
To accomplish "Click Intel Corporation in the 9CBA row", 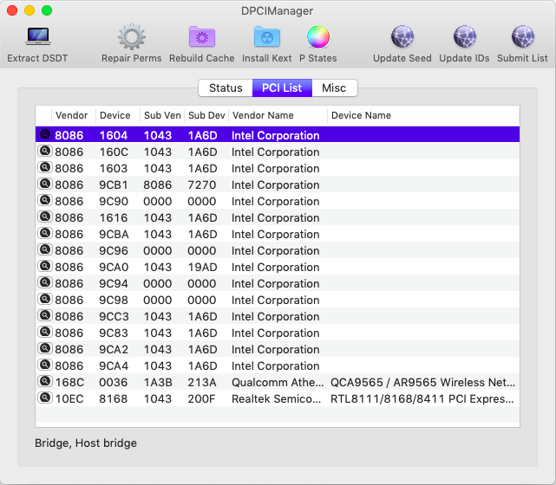I will (x=276, y=235).
